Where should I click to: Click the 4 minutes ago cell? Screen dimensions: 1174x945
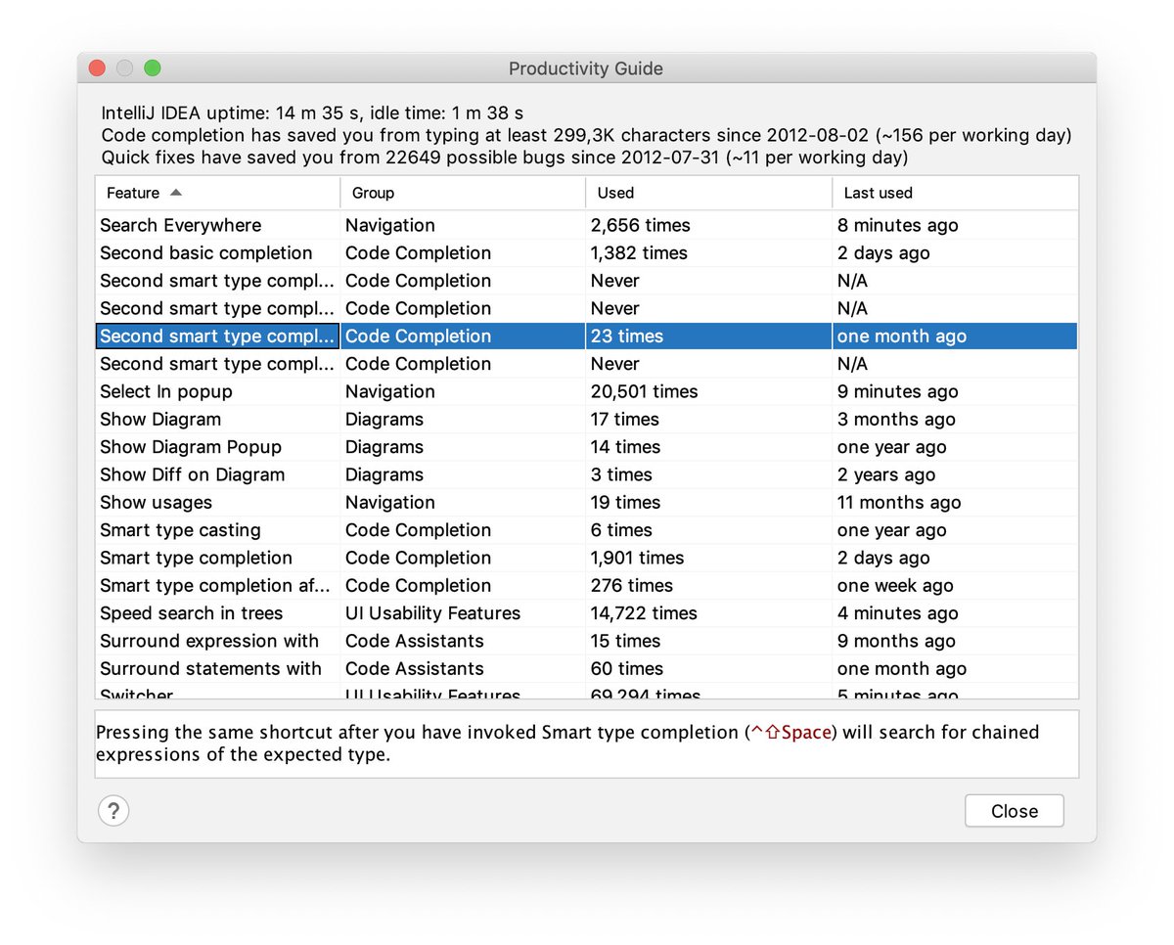(955, 613)
